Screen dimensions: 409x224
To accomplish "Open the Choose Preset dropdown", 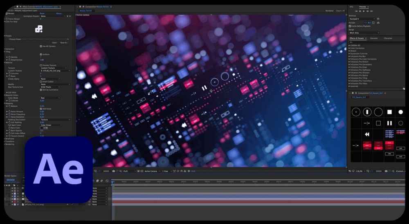I will coord(38,39).
